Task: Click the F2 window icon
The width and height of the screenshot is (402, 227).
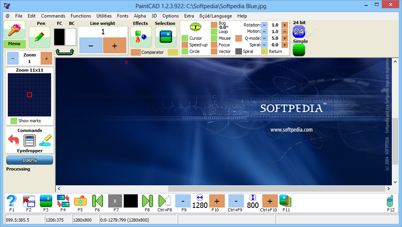Action: point(29,201)
